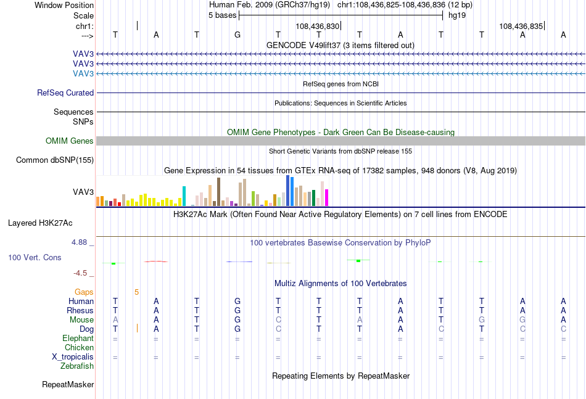Open 100 vertebrates Basewise Conservation by PhyloP title

[340, 243]
